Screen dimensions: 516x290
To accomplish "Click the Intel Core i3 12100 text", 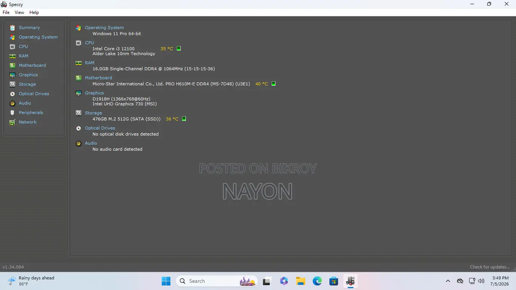I will 113,49.
